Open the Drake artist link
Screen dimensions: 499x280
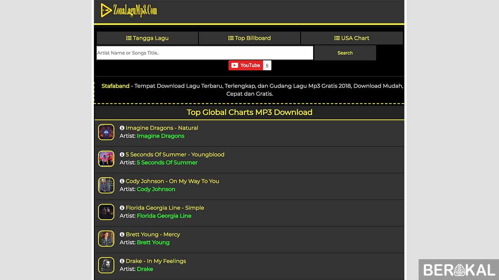point(145,269)
